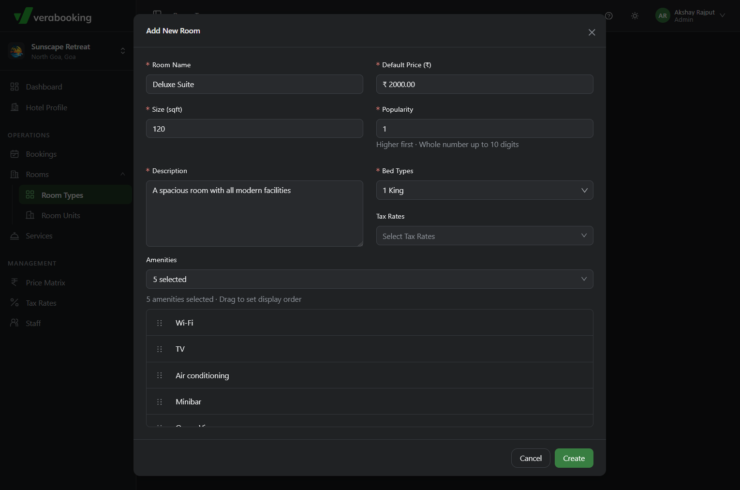Click the AR user avatar
Image resolution: width=740 pixels, height=490 pixels.
663,15
